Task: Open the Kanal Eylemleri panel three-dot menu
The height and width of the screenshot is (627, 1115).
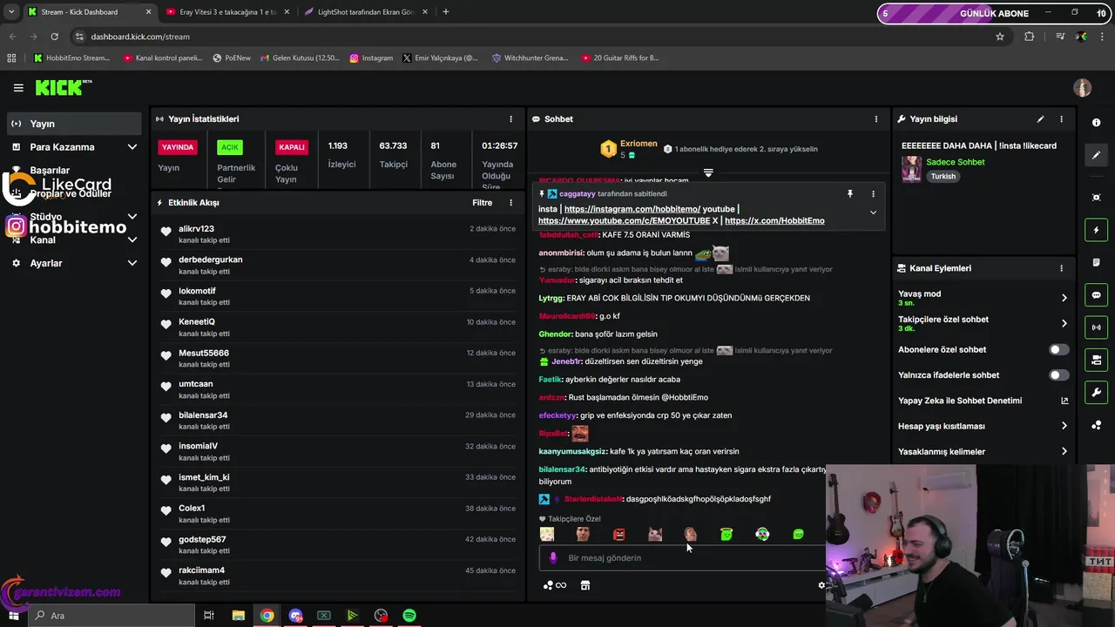Action: (1061, 268)
